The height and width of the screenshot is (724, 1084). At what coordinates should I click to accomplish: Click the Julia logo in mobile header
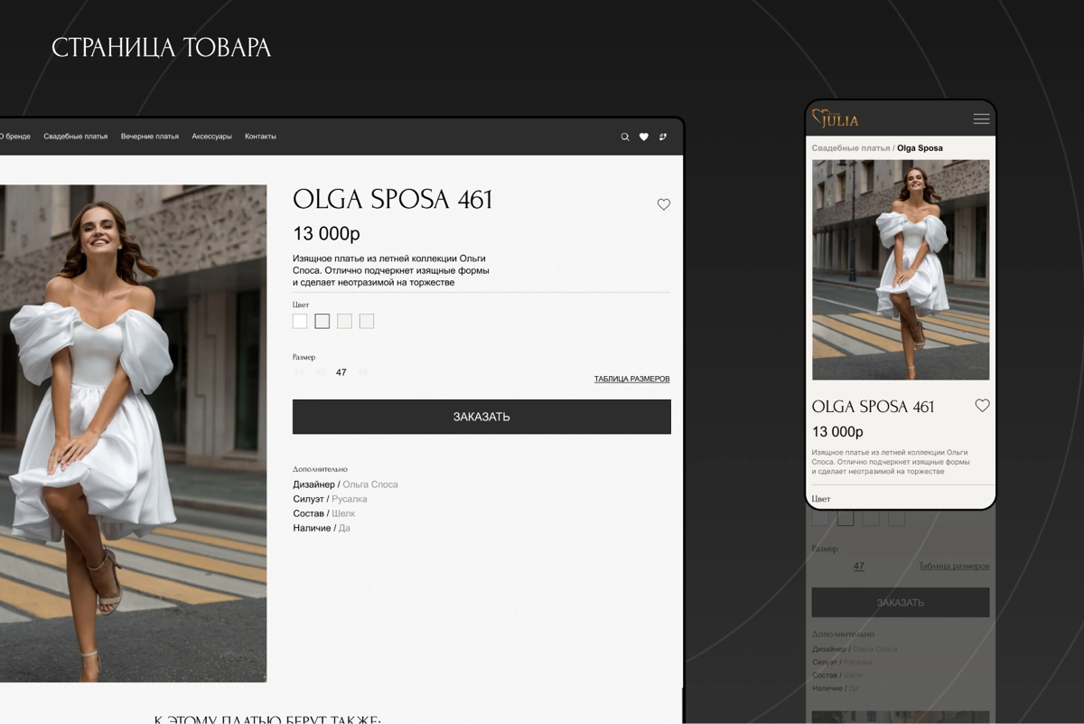tap(836, 118)
